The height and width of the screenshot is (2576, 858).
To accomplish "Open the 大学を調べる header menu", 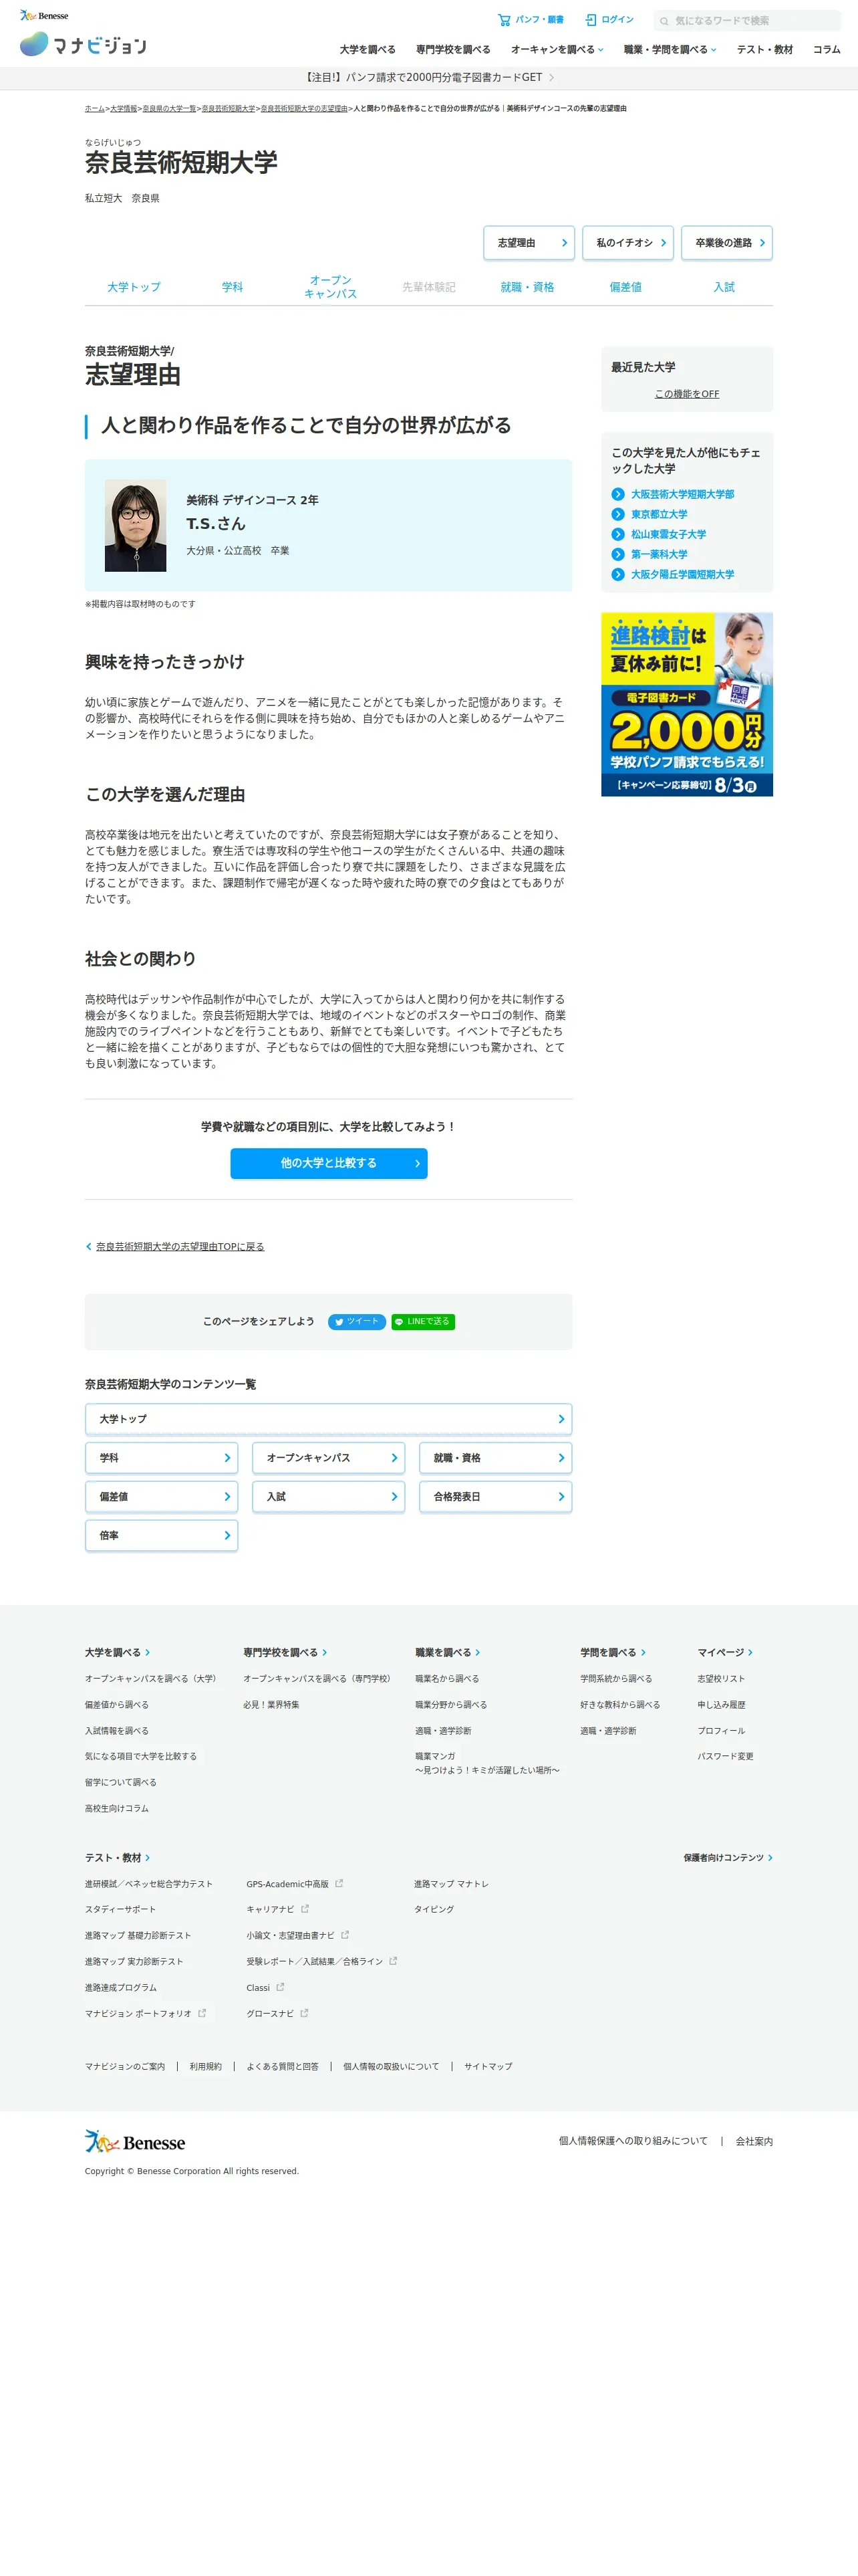I will click(368, 50).
